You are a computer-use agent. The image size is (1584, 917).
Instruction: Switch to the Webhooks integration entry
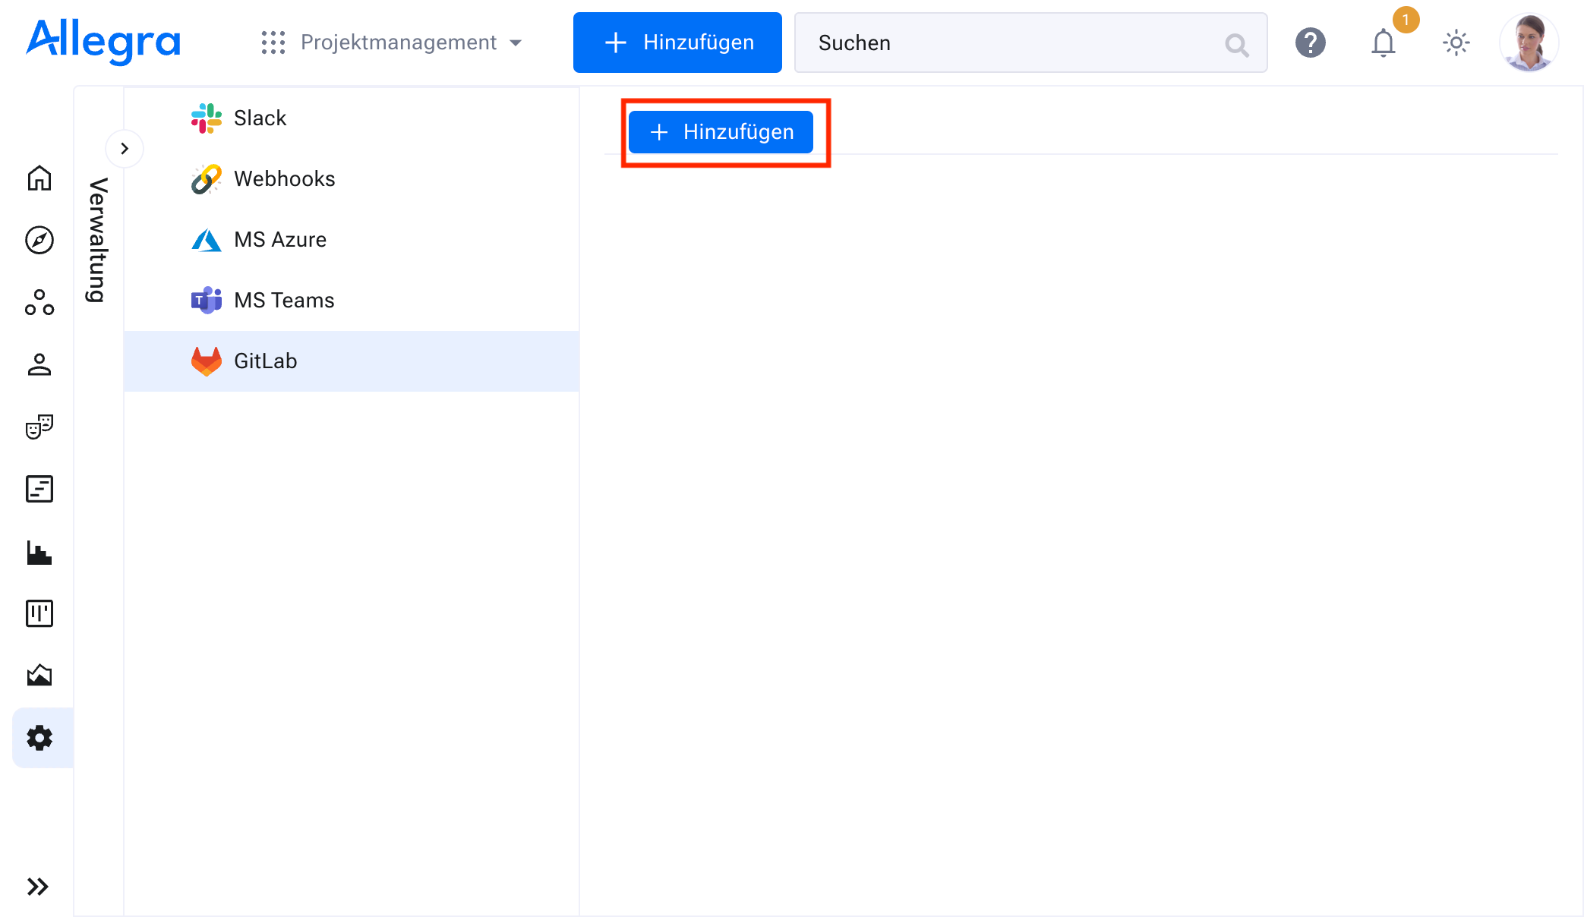(284, 178)
